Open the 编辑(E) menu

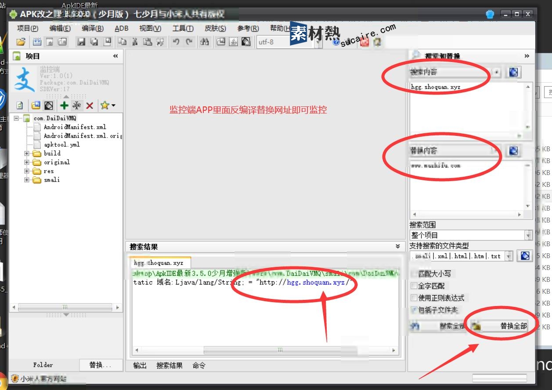coord(60,28)
